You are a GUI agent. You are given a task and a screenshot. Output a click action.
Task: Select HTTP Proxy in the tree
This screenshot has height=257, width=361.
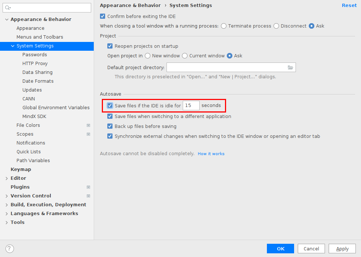(x=35, y=64)
